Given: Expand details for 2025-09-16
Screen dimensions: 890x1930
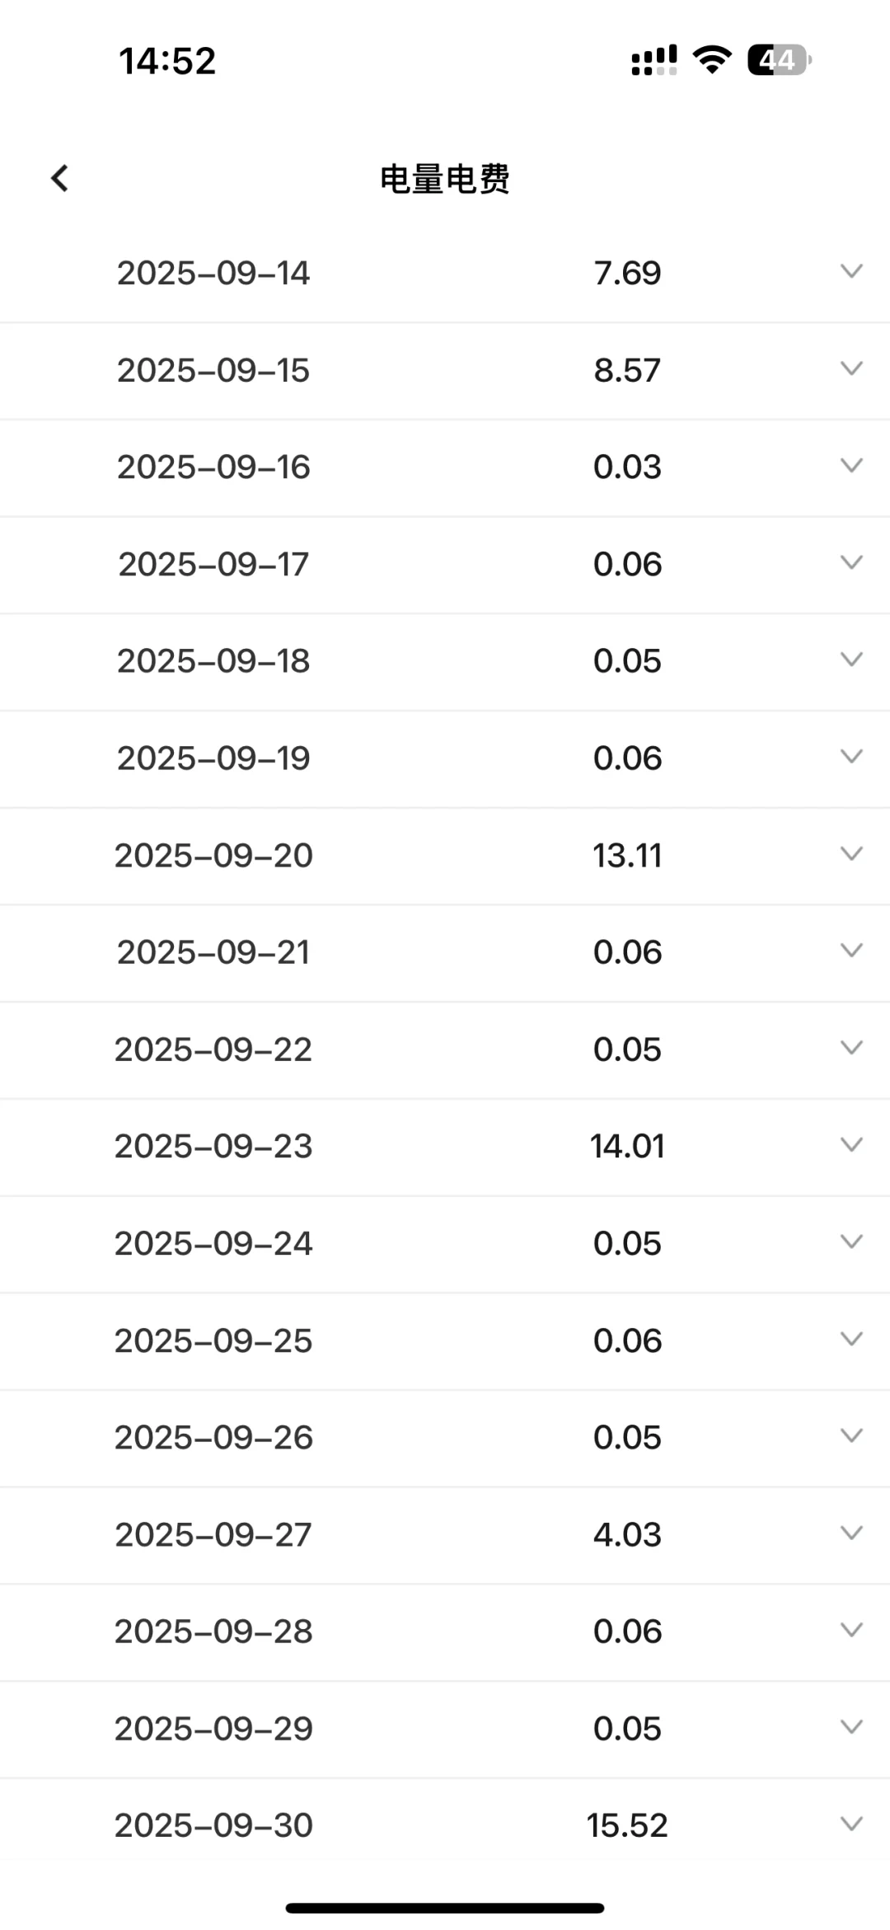Looking at the screenshot, I should (851, 465).
